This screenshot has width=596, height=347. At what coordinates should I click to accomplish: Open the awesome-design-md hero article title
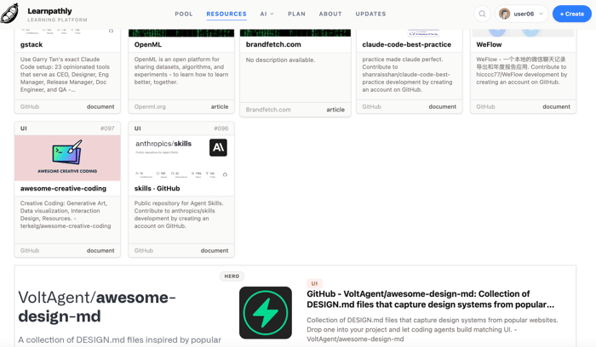430,299
